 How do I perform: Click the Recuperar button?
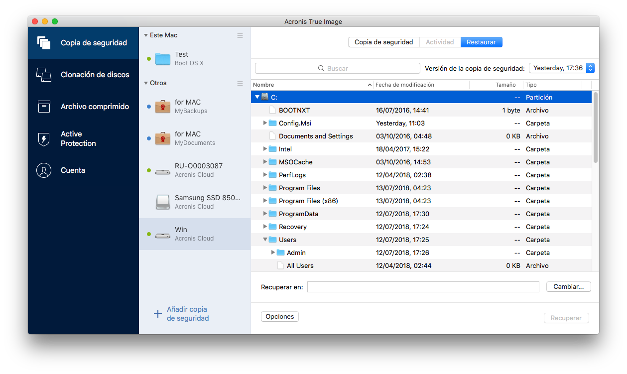tap(566, 318)
